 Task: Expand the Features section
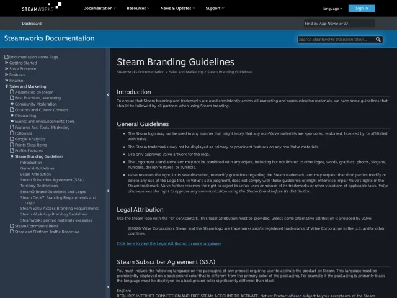pos(7,74)
